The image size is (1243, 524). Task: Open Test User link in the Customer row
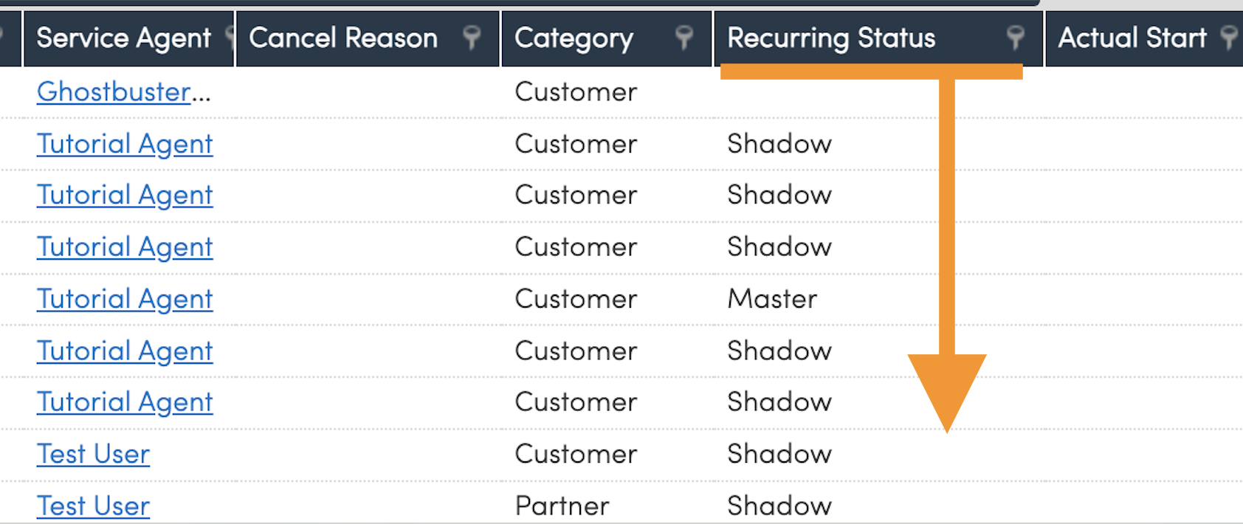93,454
